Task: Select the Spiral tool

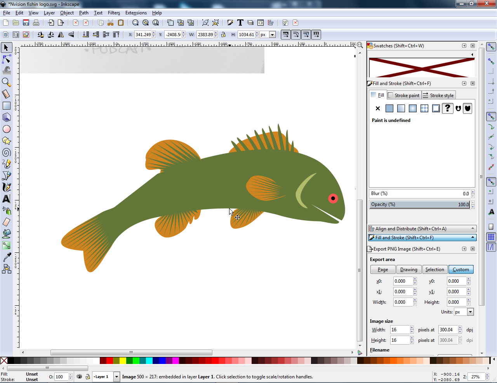Action: (7, 152)
